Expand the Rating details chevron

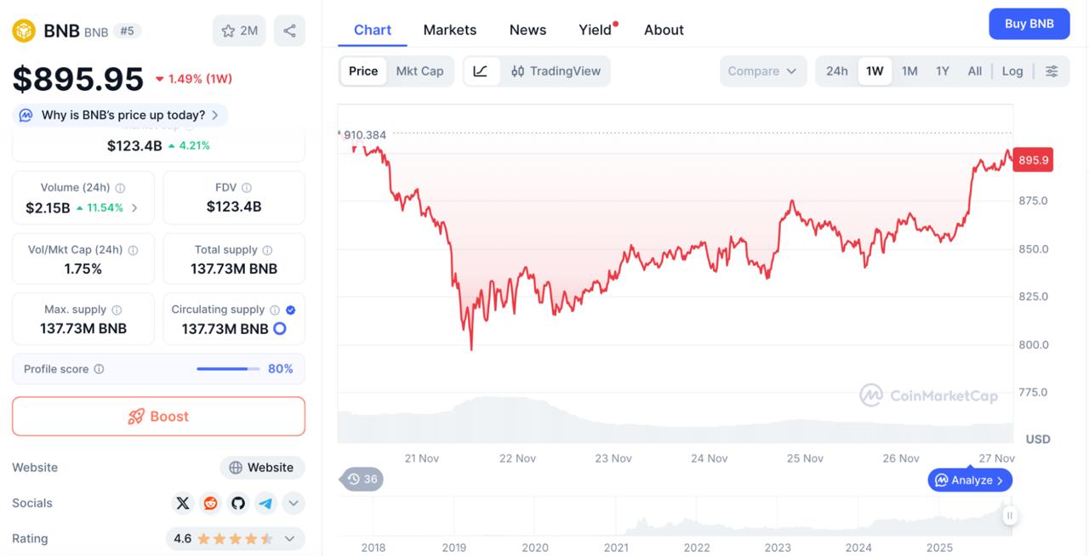288,538
